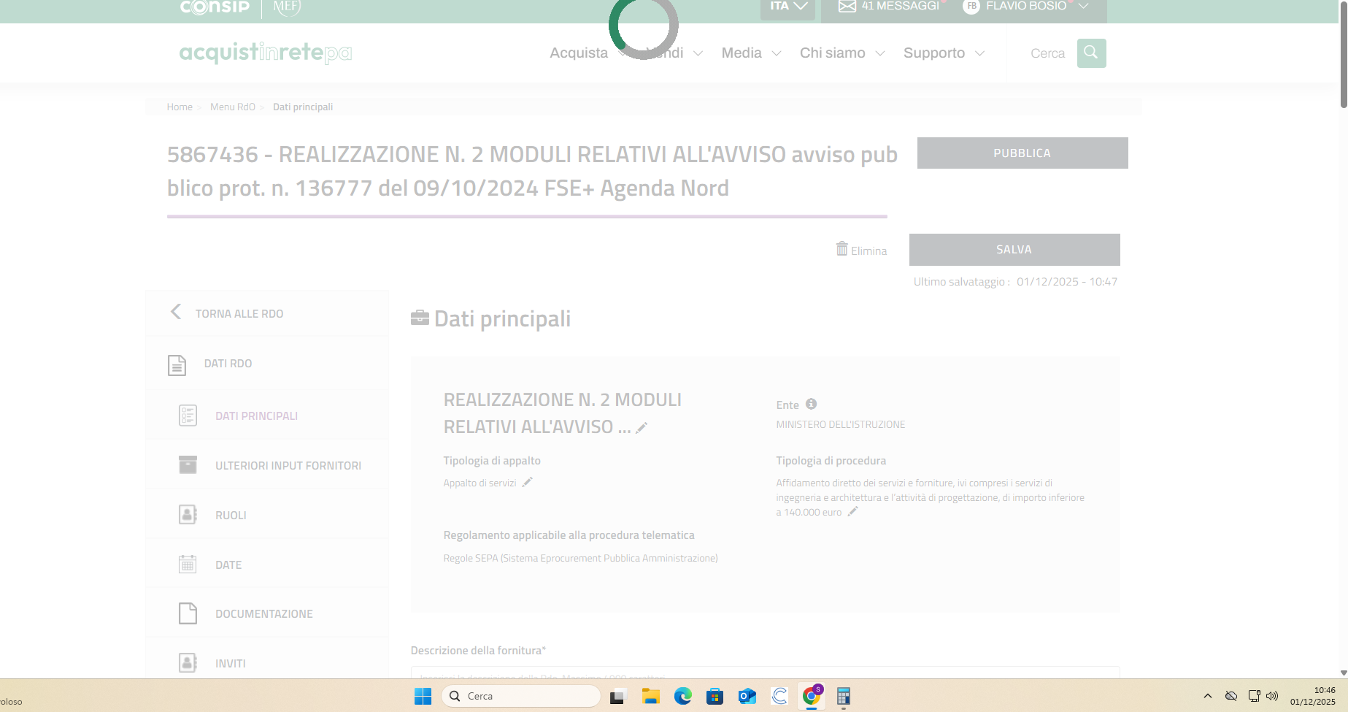Edit RdO title via pencil icon
1348x712 pixels.
tap(642, 428)
